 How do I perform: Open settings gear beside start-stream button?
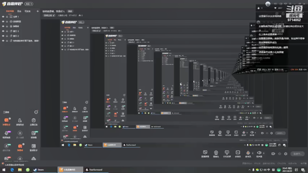tap(286, 154)
